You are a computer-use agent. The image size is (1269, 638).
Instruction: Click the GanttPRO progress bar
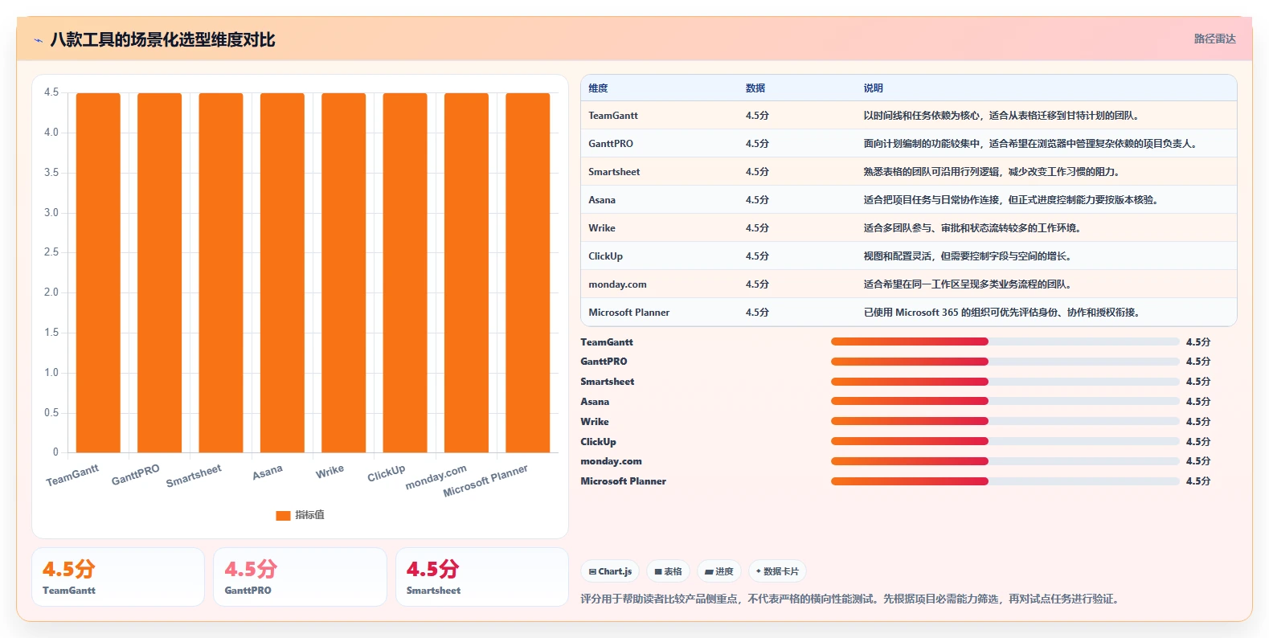(x=1005, y=362)
